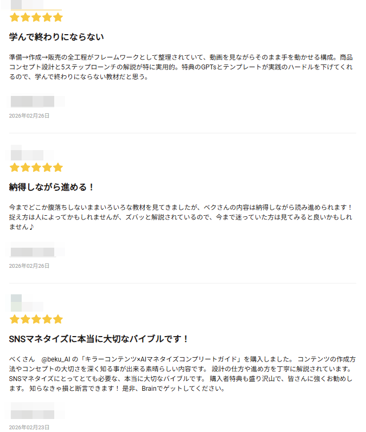Screen dimensions: 366x432
Task: Select the third star above 納得しながら進める！
Action: tap(36, 167)
